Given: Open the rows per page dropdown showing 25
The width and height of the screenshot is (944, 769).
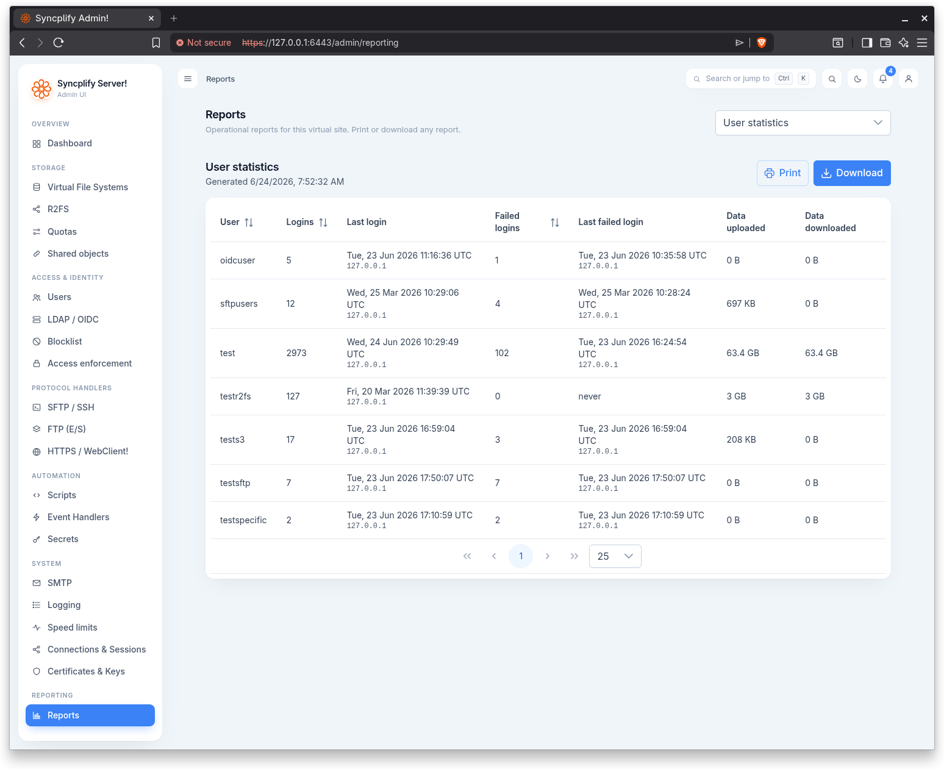Looking at the screenshot, I should 615,556.
